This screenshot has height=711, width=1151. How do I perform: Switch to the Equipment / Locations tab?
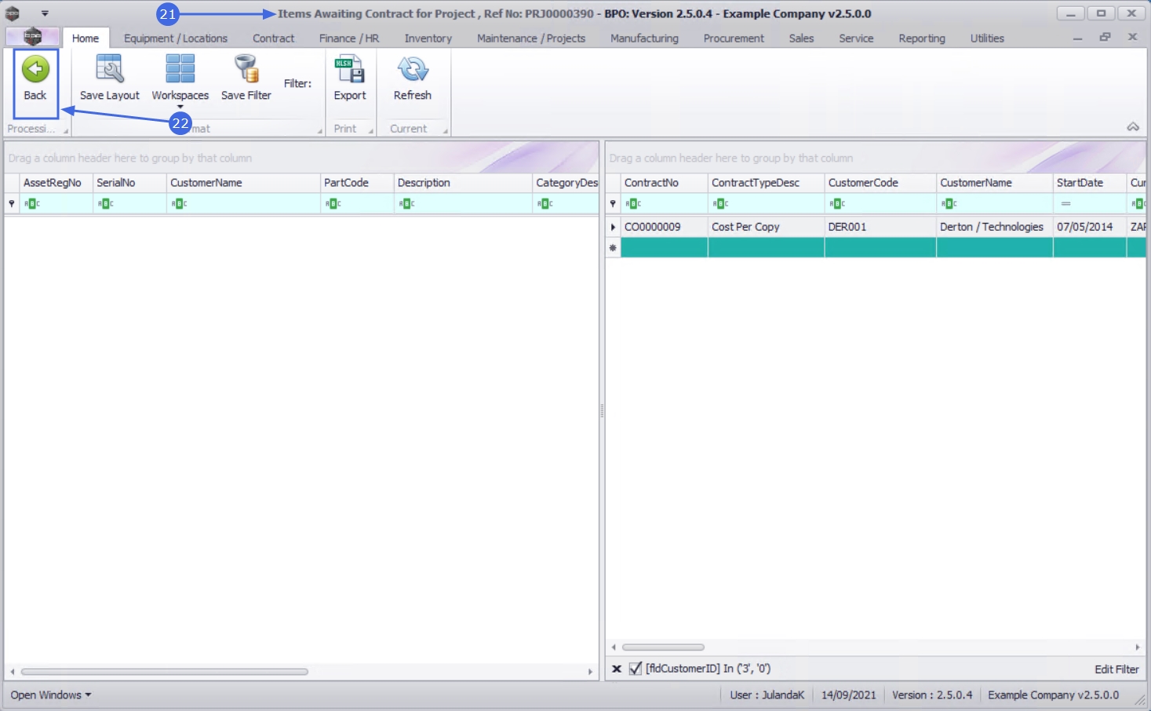click(176, 38)
